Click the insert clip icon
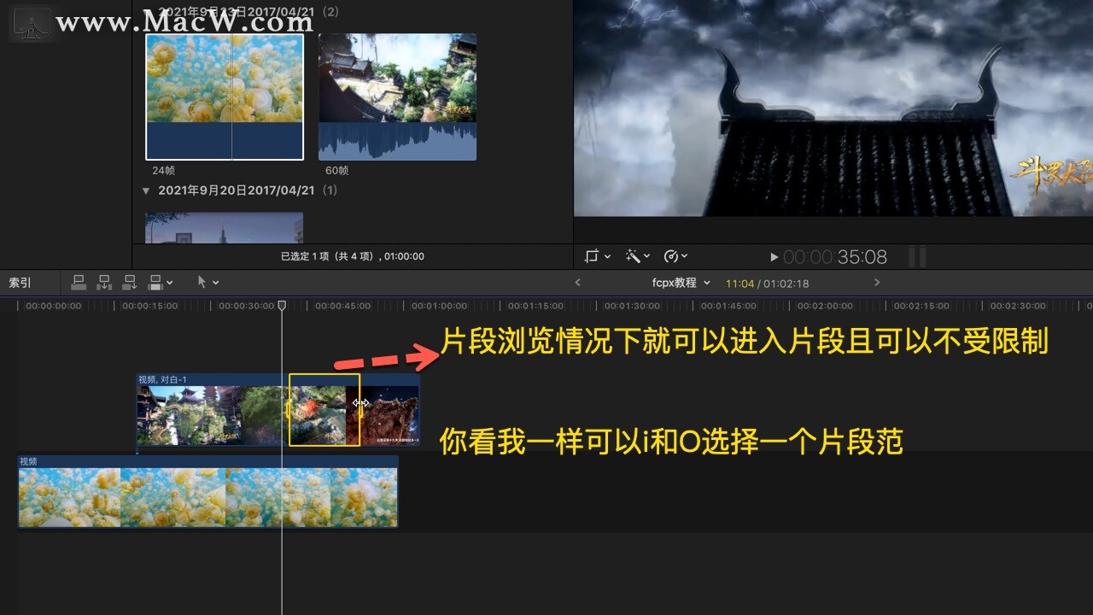Screen dimensions: 1093x615 (104, 282)
